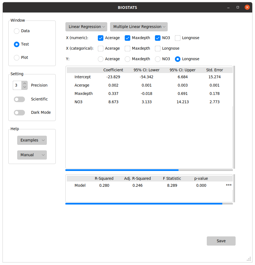Open the Examples dropdown

pos(32,140)
